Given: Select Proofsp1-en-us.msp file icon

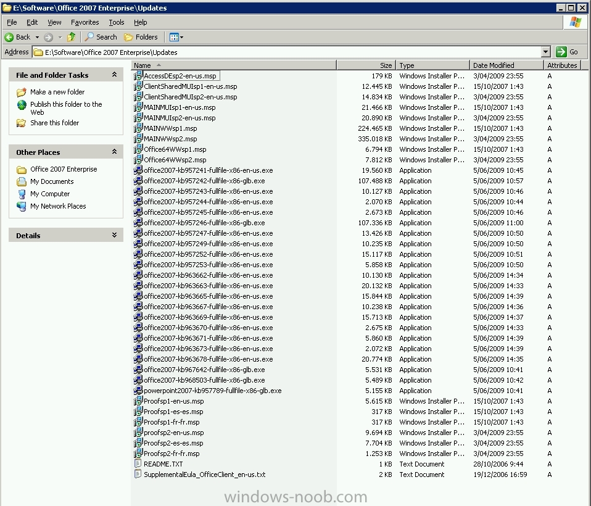Looking at the screenshot, I should click(x=138, y=401).
